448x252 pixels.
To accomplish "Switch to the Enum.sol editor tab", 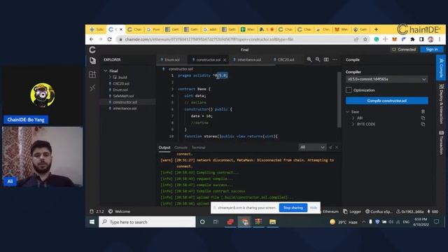I will coord(171,59).
